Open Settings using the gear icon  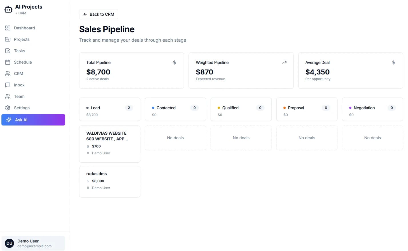8,108
